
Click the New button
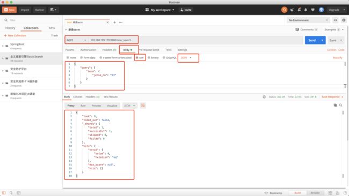pyautogui.click(x=9, y=10)
